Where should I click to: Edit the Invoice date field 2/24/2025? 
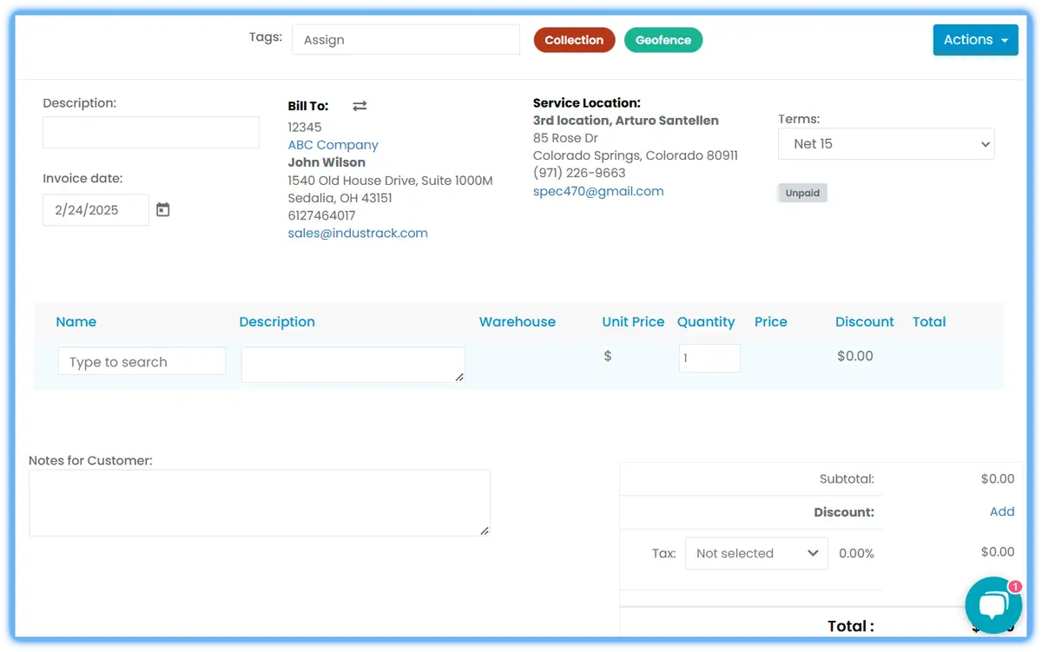click(96, 210)
